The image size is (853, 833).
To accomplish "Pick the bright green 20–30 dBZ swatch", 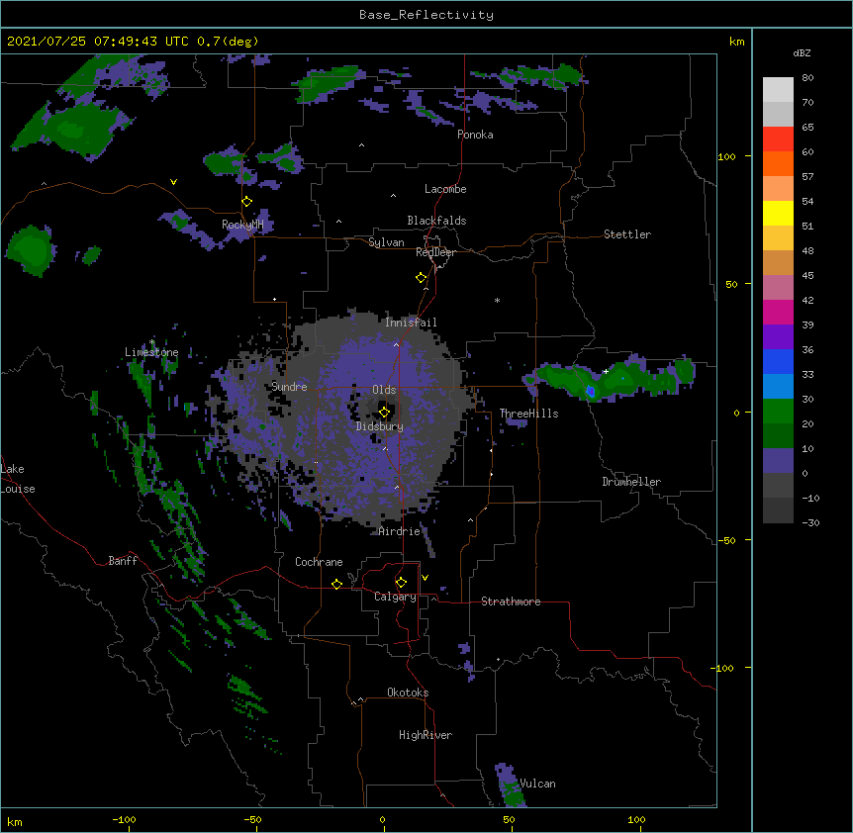I will click(x=778, y=412).
